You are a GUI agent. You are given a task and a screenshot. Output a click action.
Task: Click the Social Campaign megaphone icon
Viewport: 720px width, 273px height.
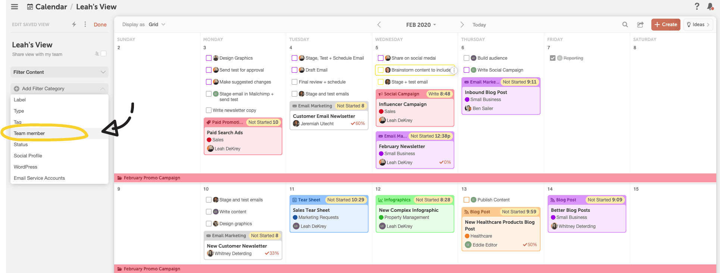click(x=381, y=94)
